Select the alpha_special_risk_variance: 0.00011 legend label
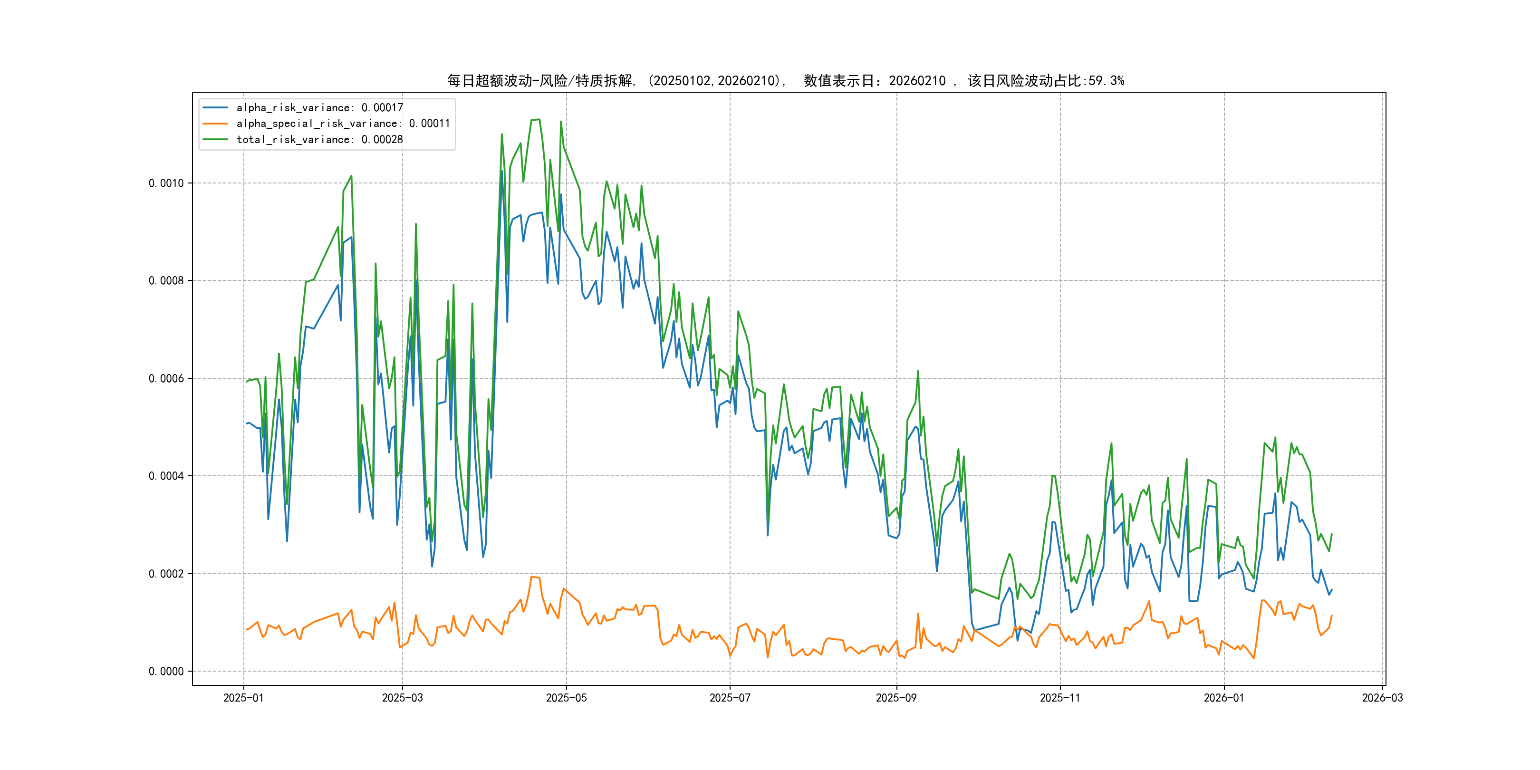 [x=343, y=124]
